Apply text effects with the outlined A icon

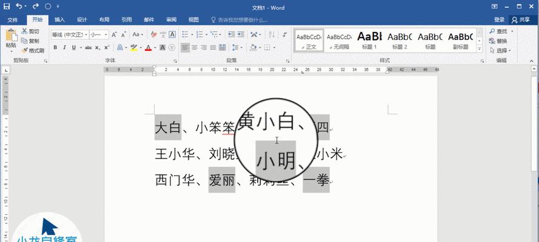click(x=120, y=48)
